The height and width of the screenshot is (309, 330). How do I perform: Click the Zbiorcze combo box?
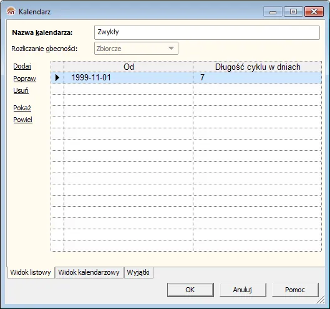136,49
